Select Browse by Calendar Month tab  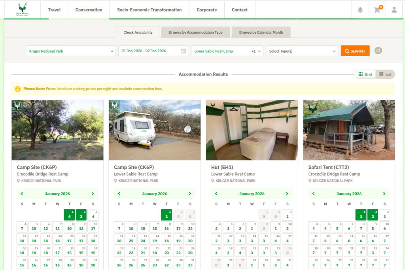[261, 32]
